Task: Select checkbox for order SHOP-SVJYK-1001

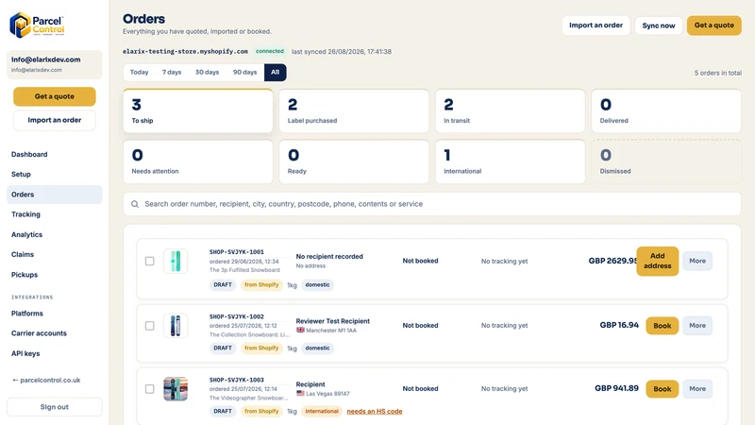Action: pyautogui.click(x=150, y=262)
